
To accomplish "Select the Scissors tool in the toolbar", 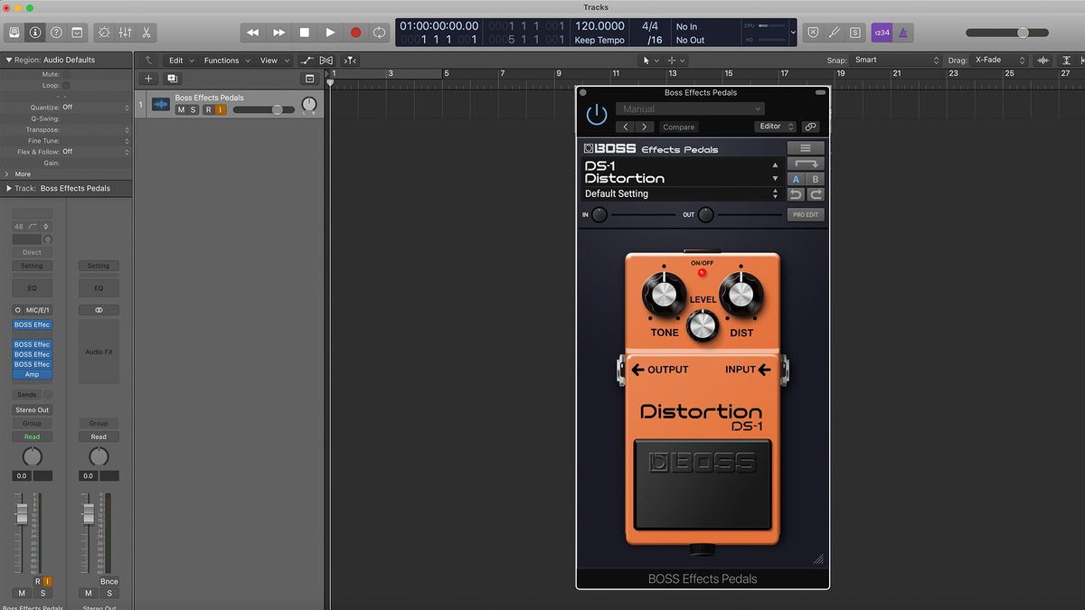I will (x=147, y=33).
